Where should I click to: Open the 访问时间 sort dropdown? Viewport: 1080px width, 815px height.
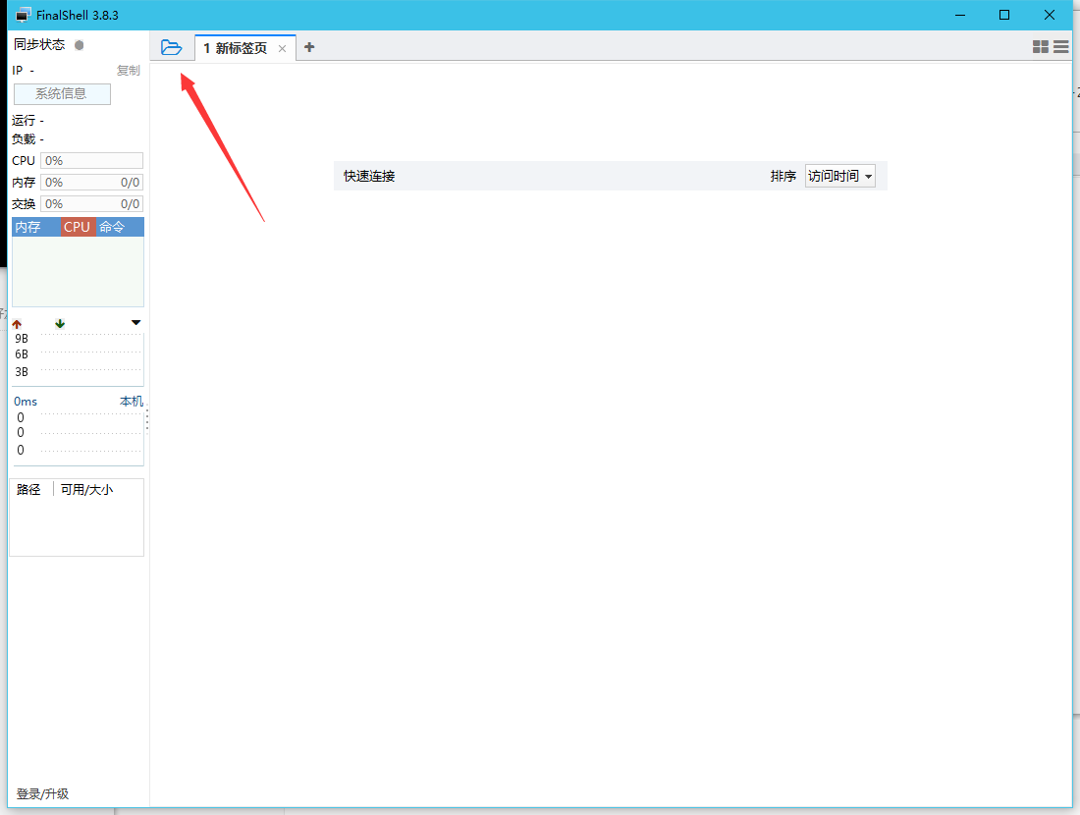[x=839, y=177]
